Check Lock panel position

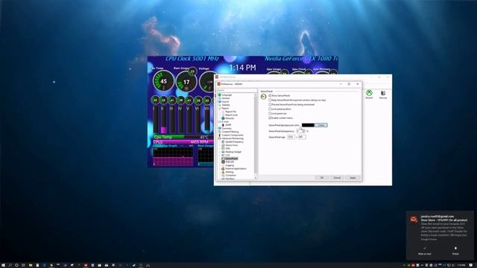pyautogui.click(x=270, y=109)
